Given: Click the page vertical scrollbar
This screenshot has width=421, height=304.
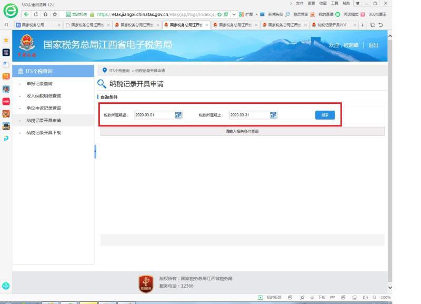Looking at the screenshot, I should coord(390,161).
